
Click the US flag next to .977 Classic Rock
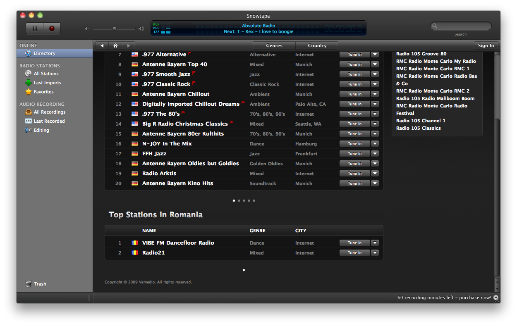coord(135,84)
